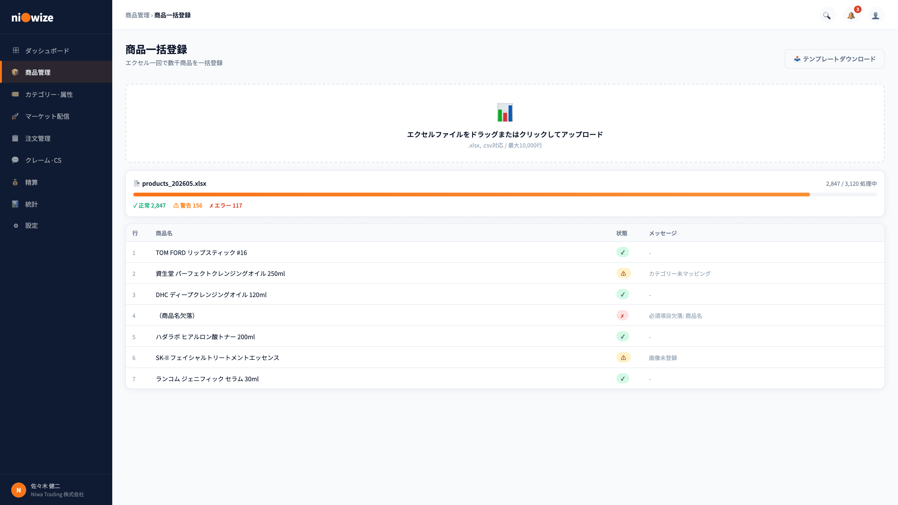Screen dimensions: 898x505
Task: Navigate to 注文管理
Action: point(56,138)
